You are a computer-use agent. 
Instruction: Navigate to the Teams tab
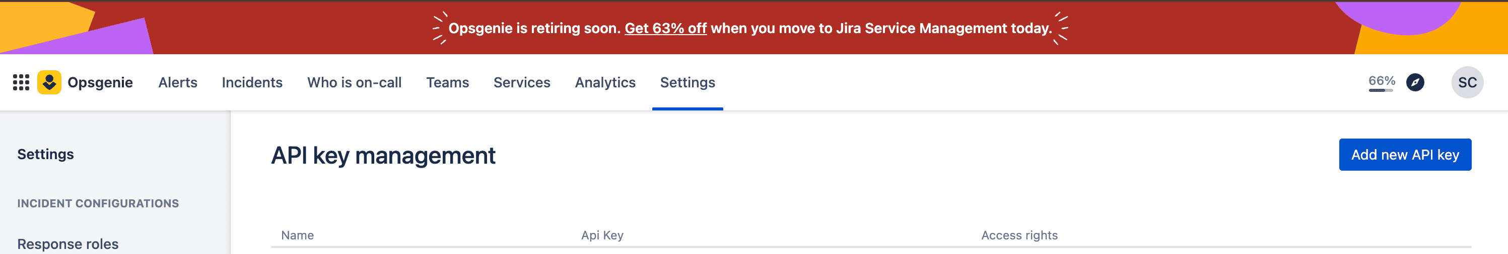[x=447, y=82]
